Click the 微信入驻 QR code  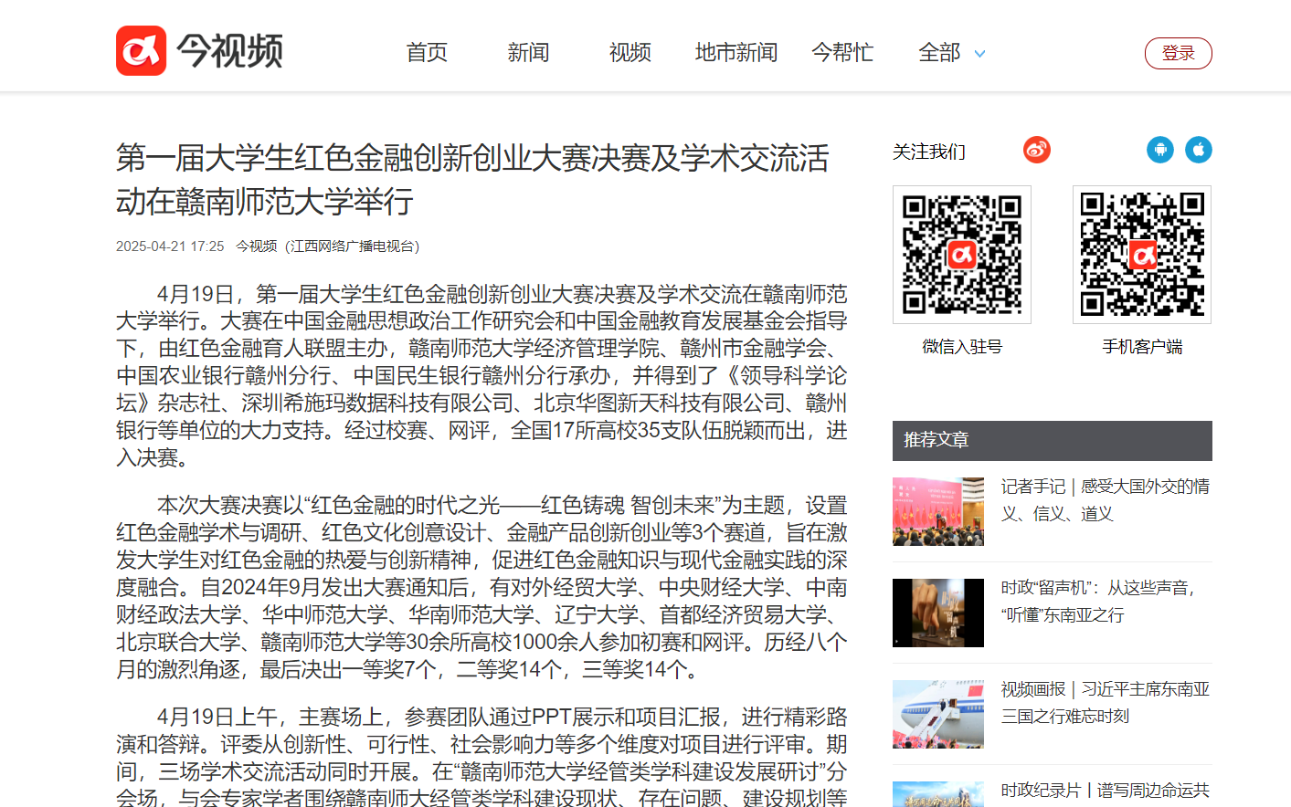(962, 255)
